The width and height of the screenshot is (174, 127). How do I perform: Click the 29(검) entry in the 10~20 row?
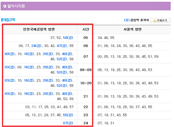pyautogui.click(x=48, y=81)
